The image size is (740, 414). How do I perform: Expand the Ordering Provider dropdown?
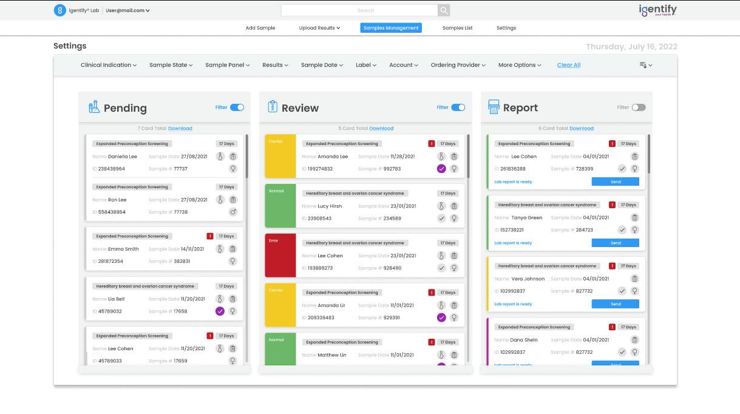(x=458, y=65)
